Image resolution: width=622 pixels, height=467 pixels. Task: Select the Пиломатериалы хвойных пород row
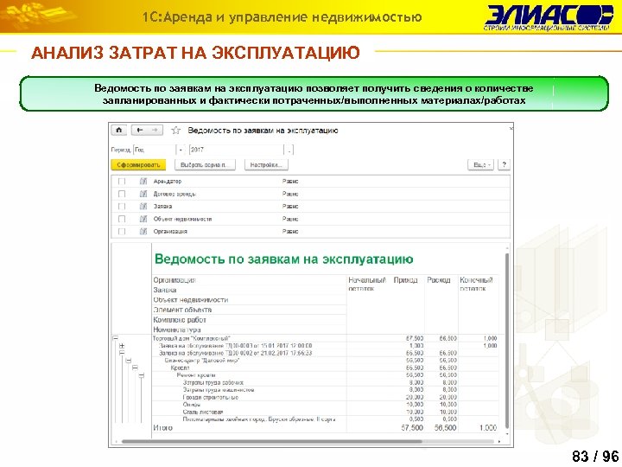326,419
